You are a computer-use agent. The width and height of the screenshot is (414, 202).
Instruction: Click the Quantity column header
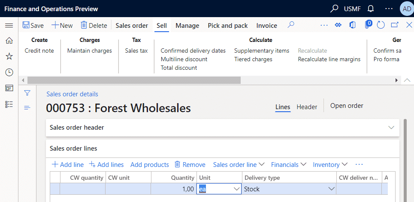174,178
